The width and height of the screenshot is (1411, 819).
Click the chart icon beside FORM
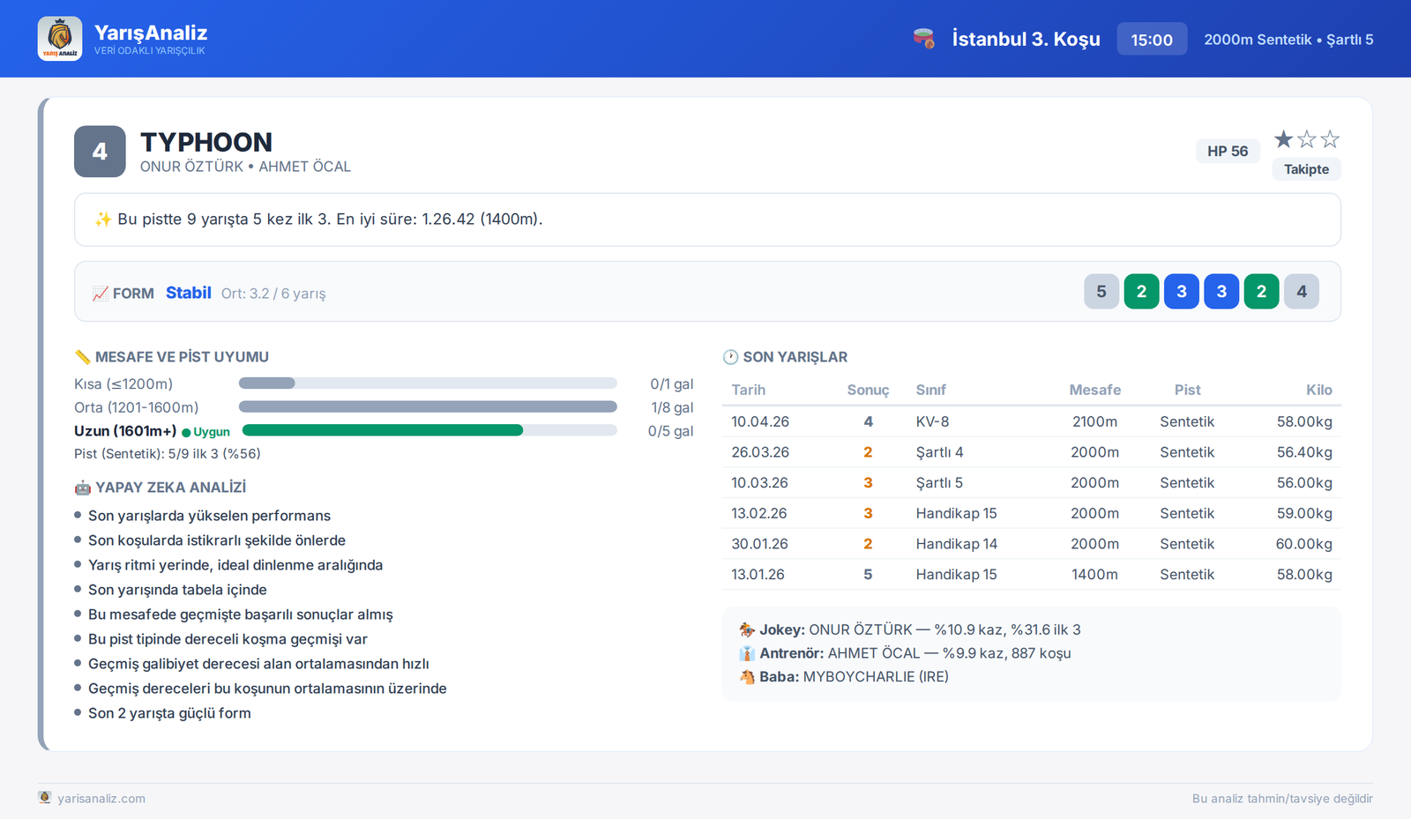(x=101, y=294)
